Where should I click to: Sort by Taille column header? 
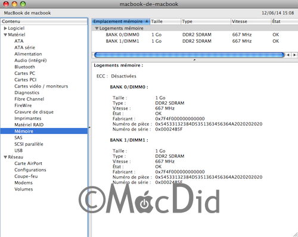coord(165,21)
